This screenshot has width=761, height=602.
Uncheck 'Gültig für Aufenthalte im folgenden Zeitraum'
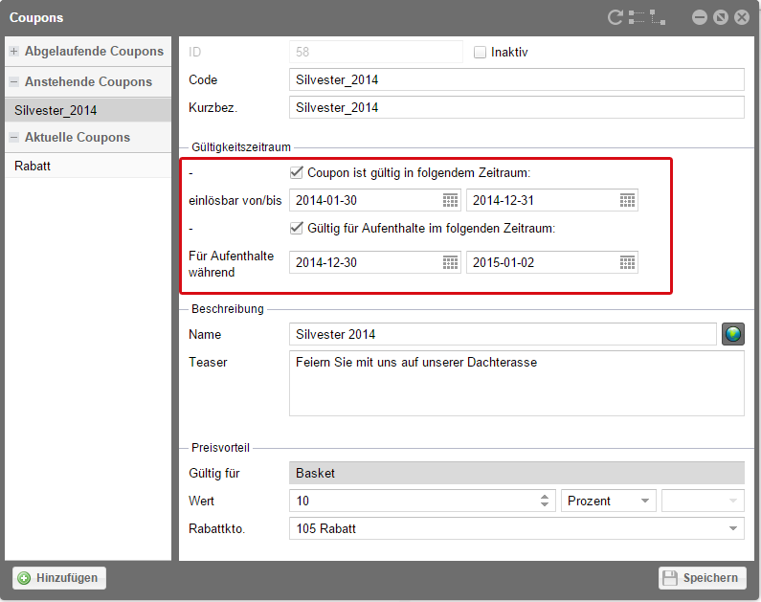tap(297, 228)
